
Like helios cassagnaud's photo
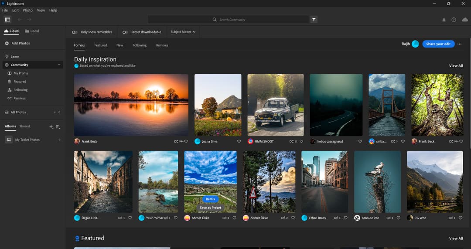360,141
